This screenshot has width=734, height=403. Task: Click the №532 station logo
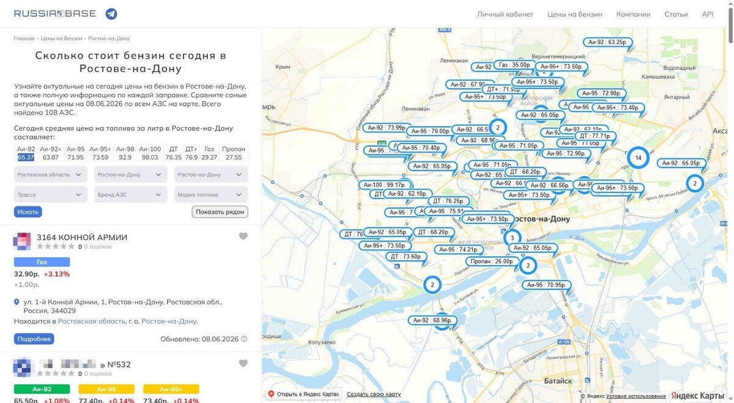coord(22,368)
